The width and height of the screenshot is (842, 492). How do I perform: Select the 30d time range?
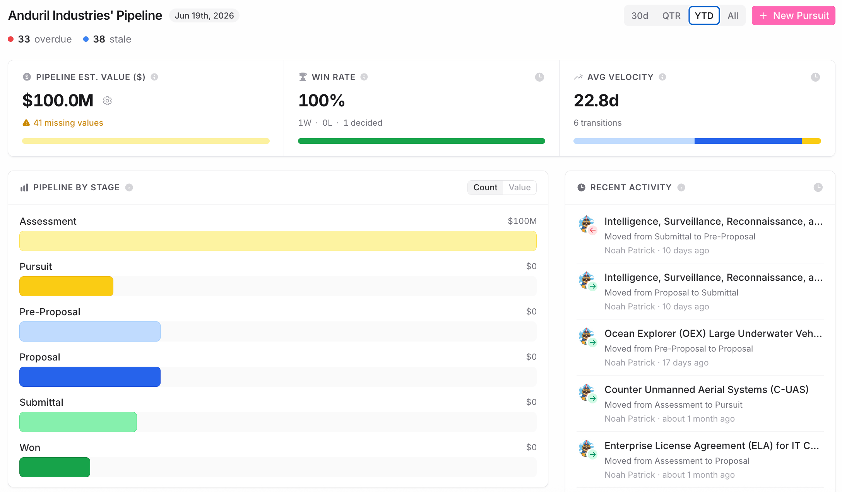pyautogui.click(x=640, y=15)
